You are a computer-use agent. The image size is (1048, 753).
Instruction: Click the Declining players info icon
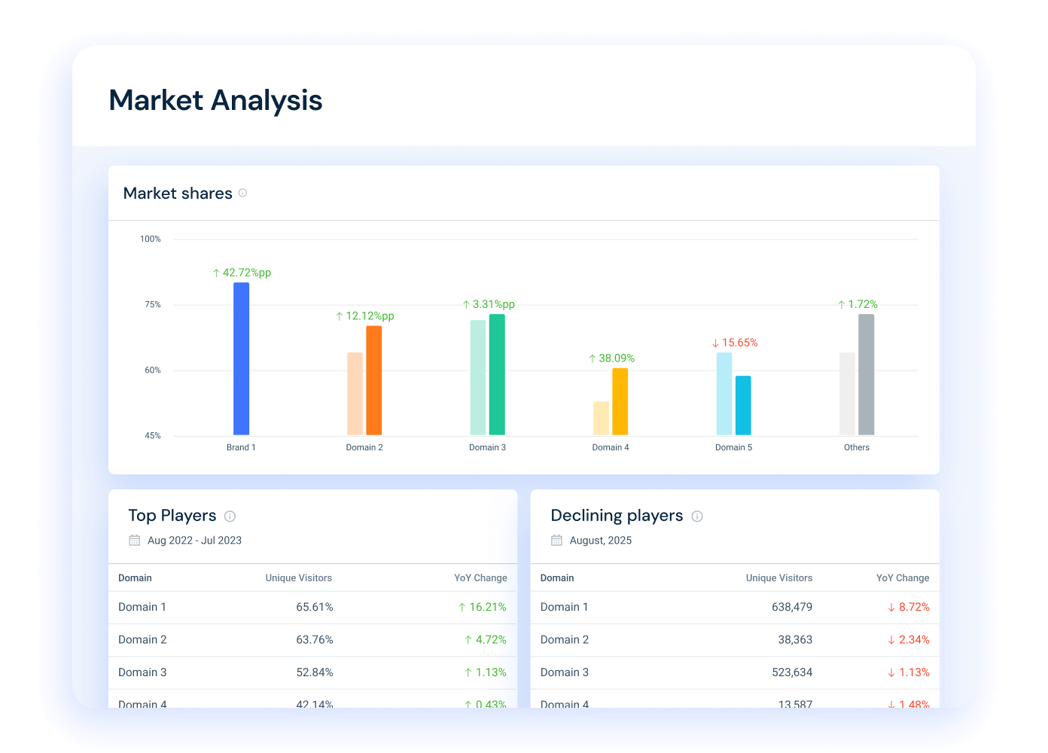tap(697, 517)
